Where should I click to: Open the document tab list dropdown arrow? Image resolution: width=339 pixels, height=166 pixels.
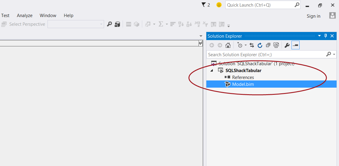[x=201, y=36]
